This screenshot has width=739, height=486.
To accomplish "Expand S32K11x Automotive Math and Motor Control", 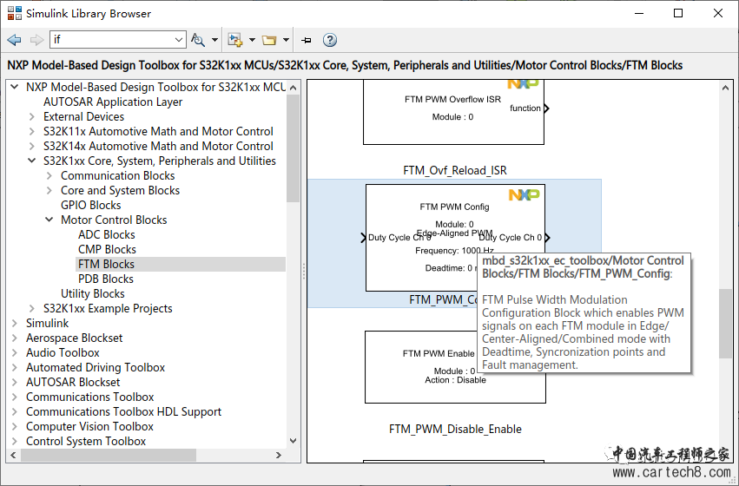I will click(32, 131).
